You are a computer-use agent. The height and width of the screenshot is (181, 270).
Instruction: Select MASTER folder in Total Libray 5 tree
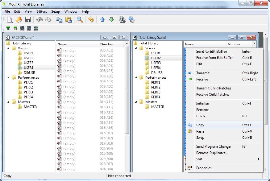[157, 107]
